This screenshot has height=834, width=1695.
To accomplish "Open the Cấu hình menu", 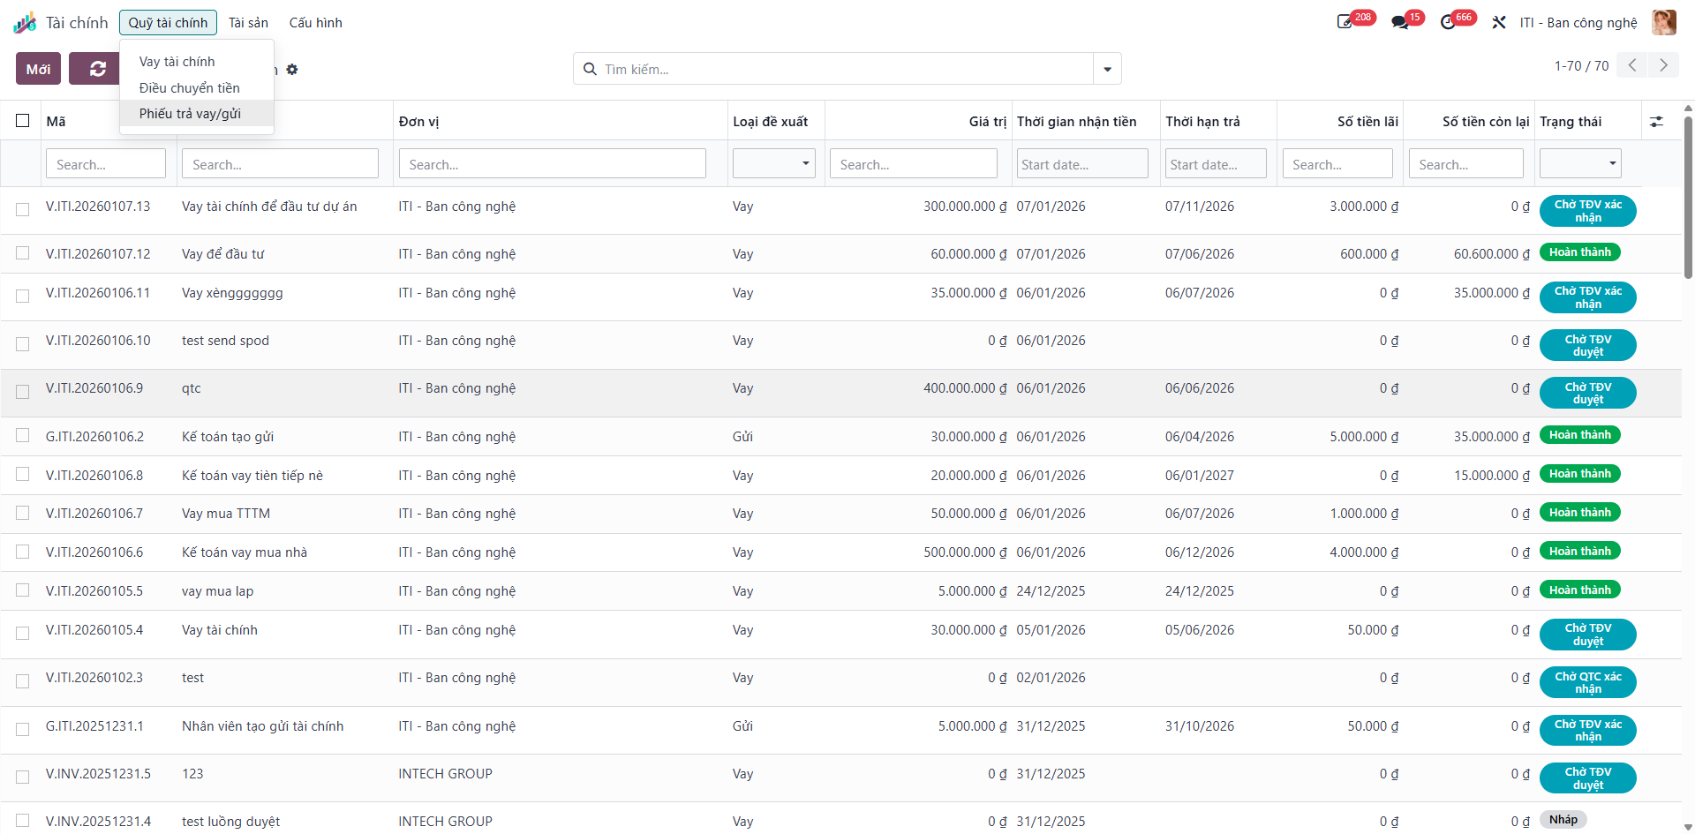I will pyautogui.click(x=315, y=23).
